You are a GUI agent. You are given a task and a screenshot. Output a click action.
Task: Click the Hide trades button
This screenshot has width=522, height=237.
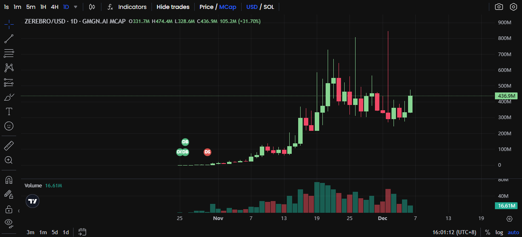[x=173, y=7]
